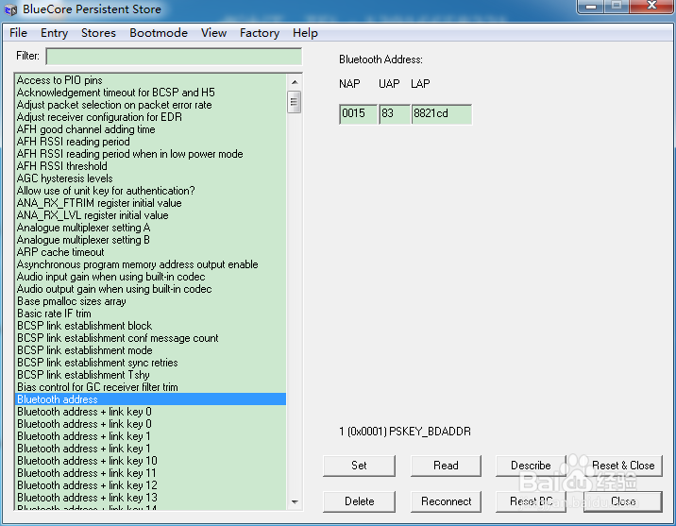Viewport: 676px width, 526px height.
Task: Open the View menu
Action: point(213,33)
